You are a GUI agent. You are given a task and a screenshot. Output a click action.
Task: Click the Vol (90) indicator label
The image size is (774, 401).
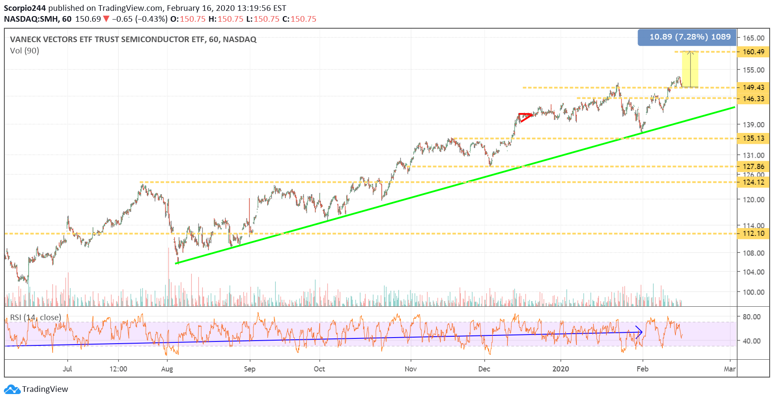tap(24, 50)
